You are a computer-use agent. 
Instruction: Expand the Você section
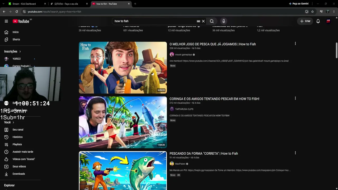pos(9,122)
